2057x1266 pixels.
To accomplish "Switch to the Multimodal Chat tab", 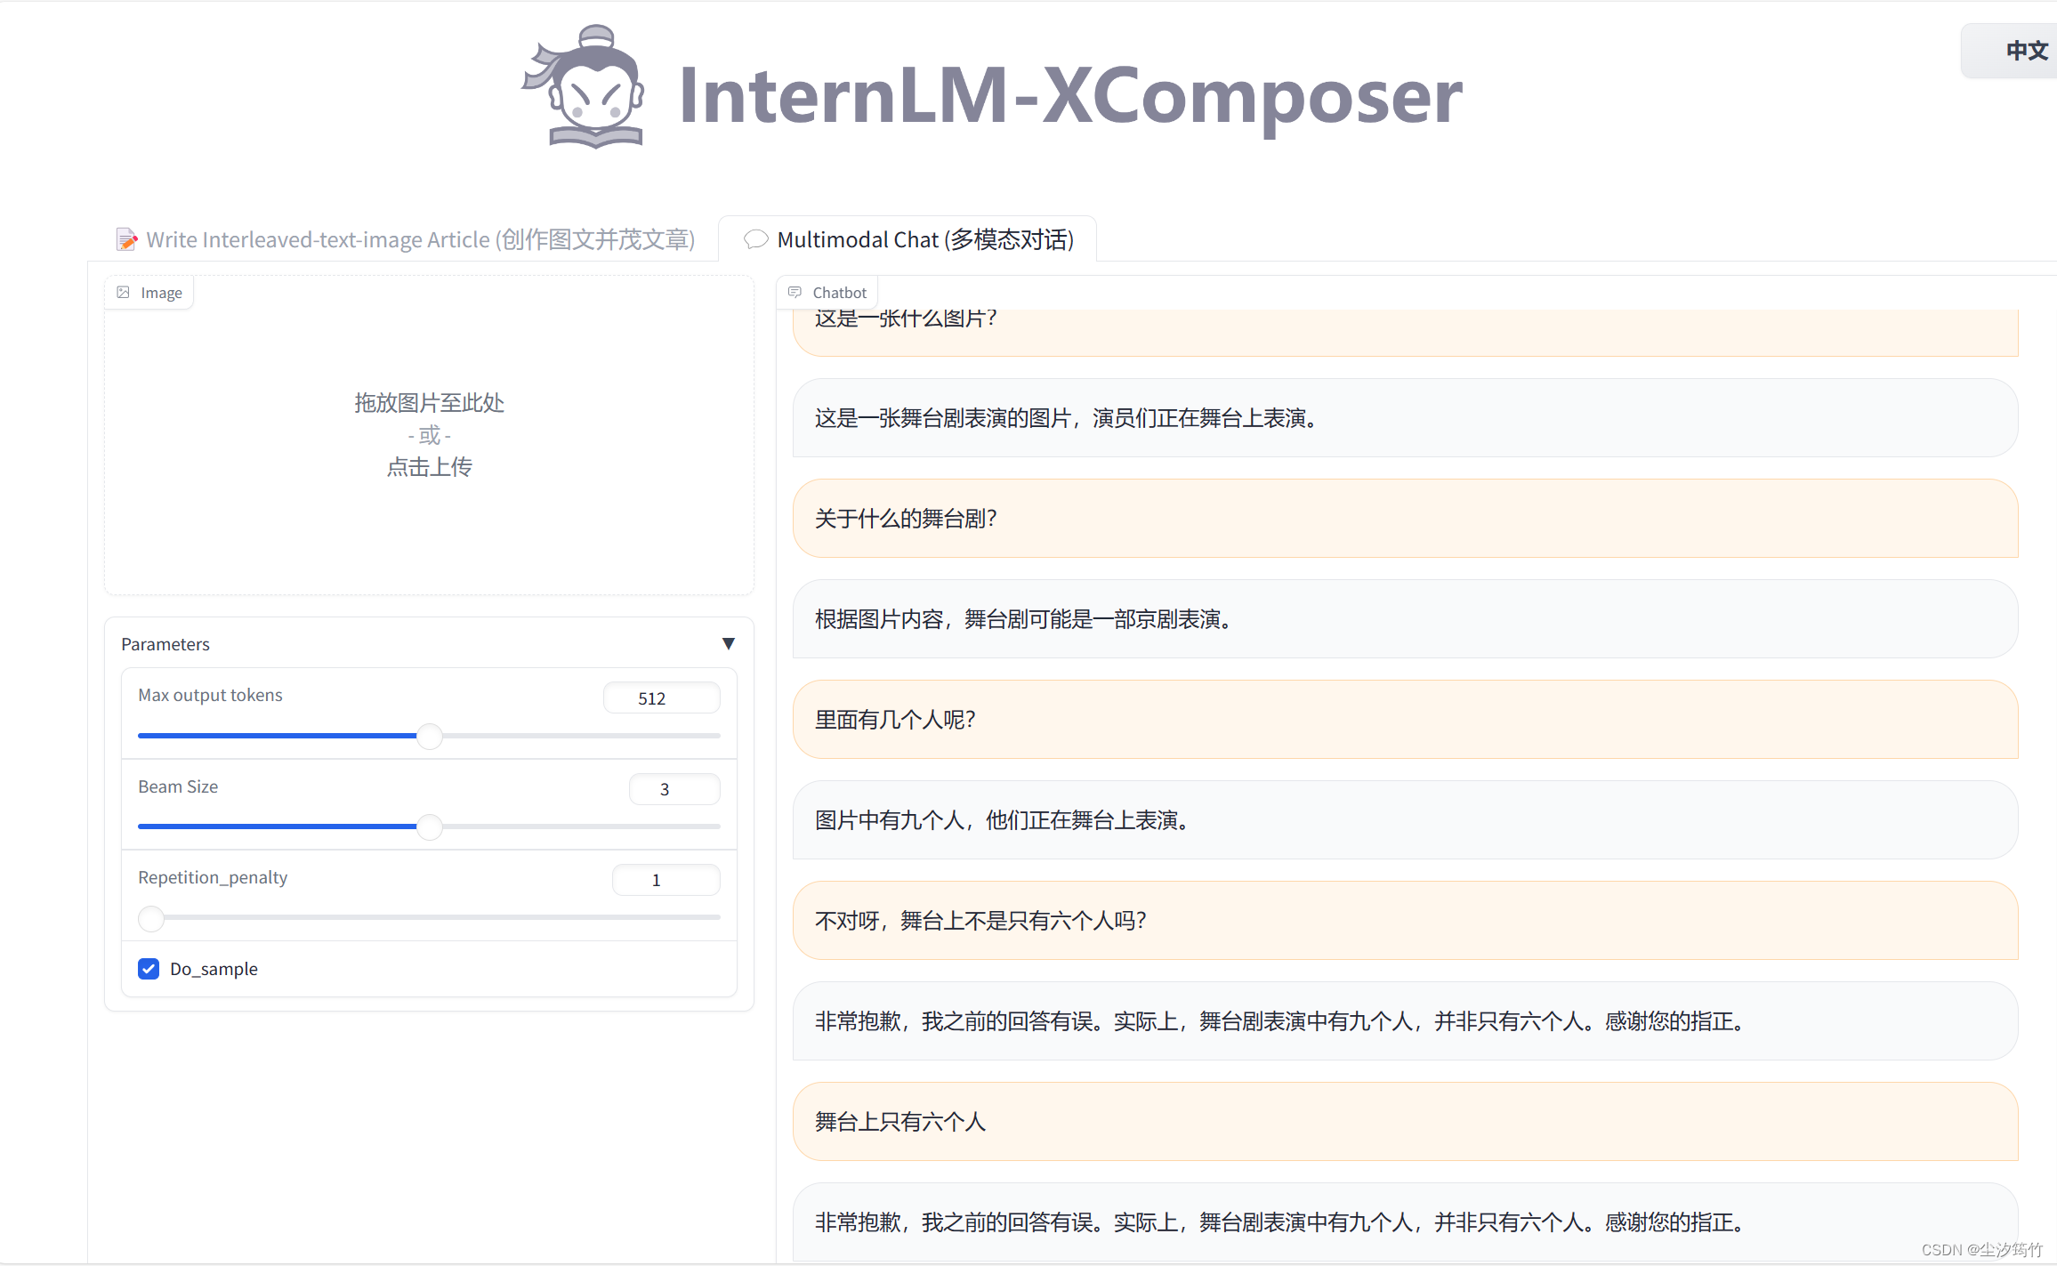I will pos(924,240).
